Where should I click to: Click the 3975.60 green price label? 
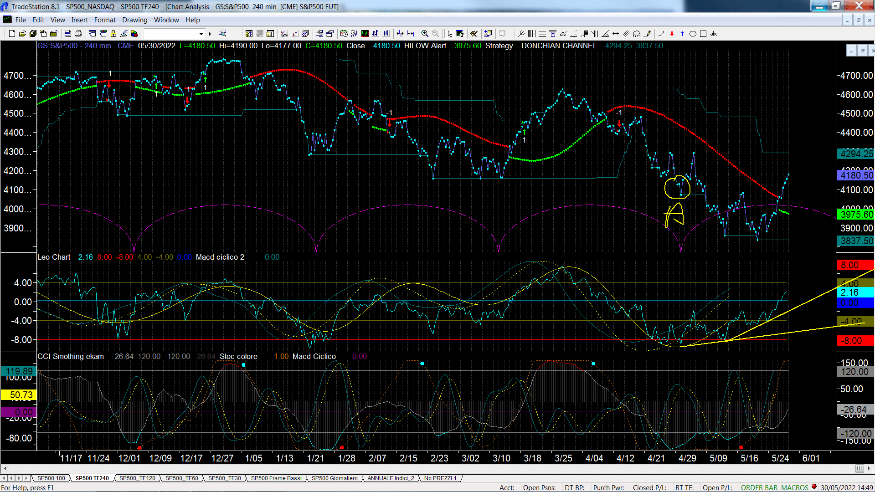click(x=856, y=215)
